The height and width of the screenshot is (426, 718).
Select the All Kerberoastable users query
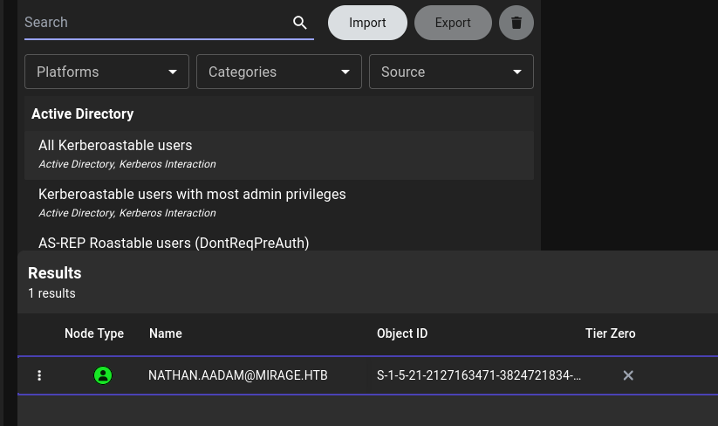click(x=115, y=146)
